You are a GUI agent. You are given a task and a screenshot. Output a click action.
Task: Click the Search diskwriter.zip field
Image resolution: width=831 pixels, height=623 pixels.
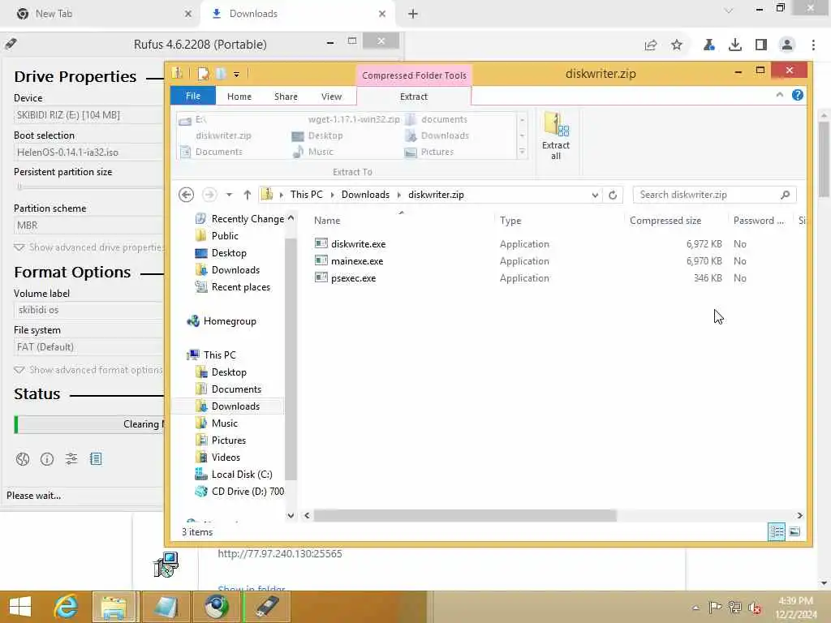pos(714,195)
